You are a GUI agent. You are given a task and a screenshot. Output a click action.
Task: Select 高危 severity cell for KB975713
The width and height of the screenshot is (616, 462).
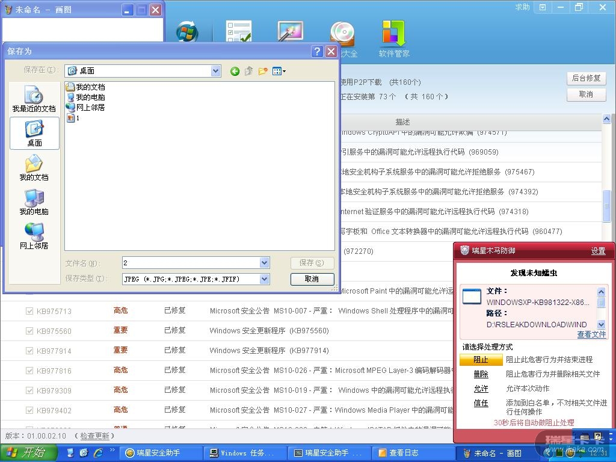120,311
